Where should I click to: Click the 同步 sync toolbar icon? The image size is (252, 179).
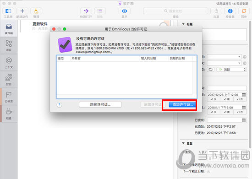(x=244, y=11)
